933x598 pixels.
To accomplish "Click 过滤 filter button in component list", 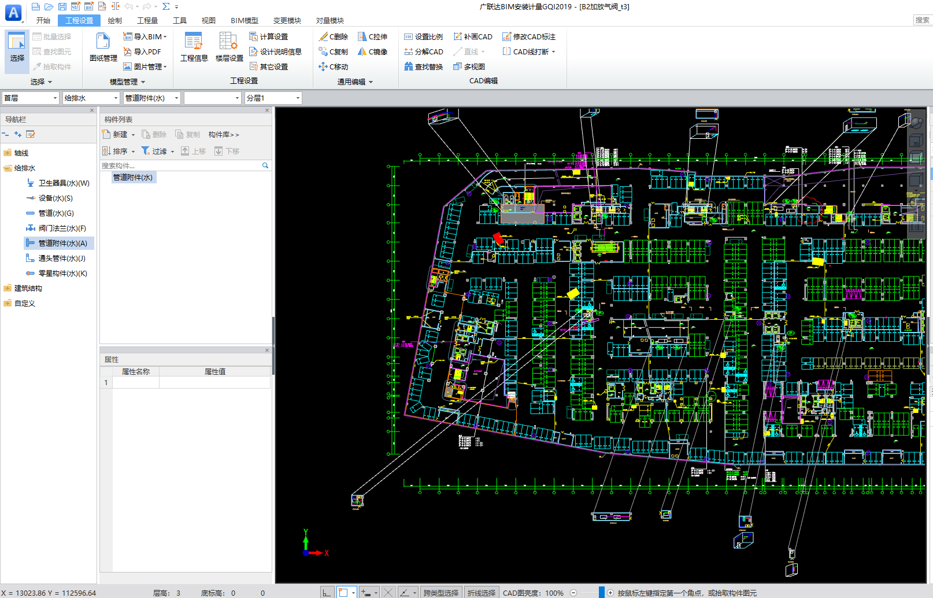I will [x=154, y=151].
